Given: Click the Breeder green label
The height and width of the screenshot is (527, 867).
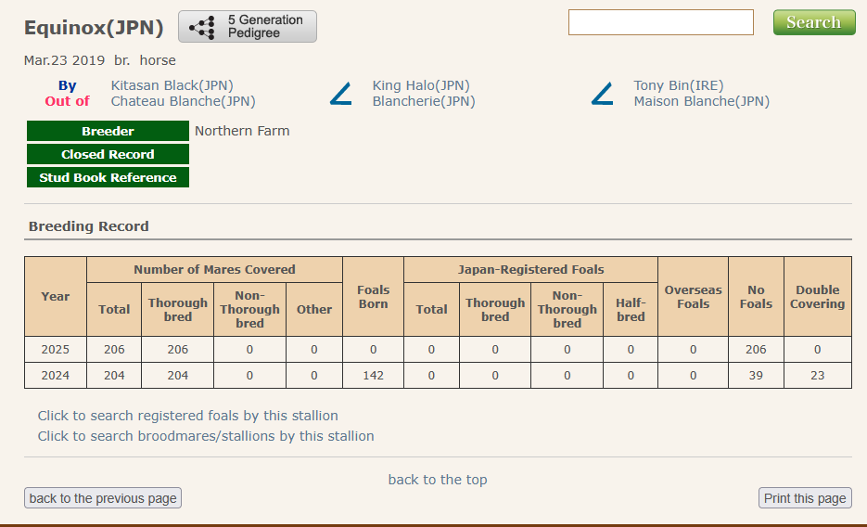Looking at the screenshot, I should coord(108,131).
